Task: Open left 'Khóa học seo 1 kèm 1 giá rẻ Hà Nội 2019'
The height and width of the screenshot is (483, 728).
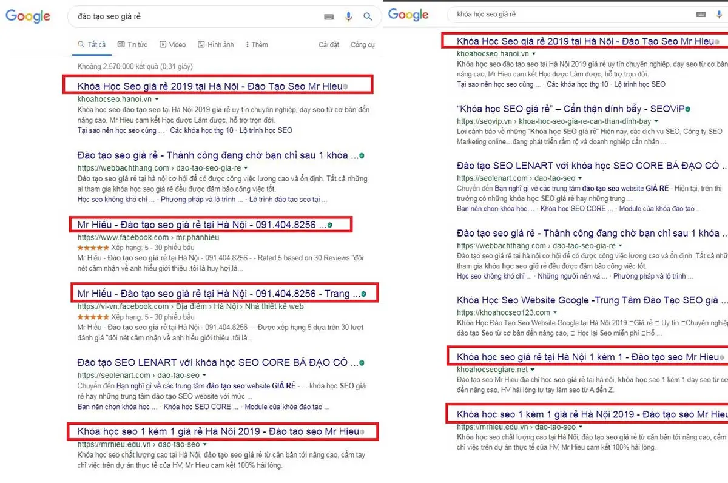Action: tap(218, 432)
